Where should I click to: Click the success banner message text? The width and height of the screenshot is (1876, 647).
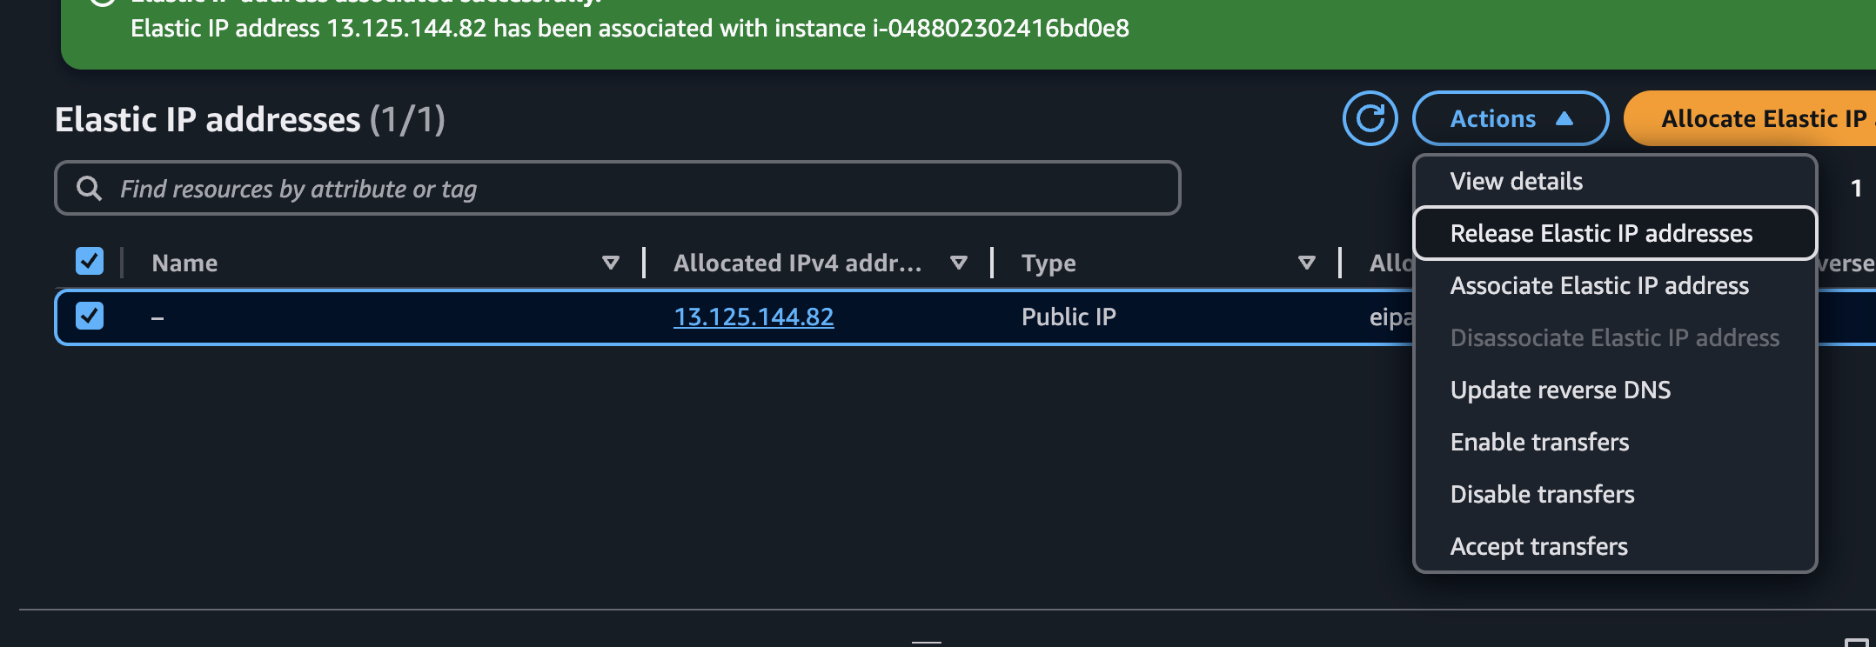(x=630, y=28)
